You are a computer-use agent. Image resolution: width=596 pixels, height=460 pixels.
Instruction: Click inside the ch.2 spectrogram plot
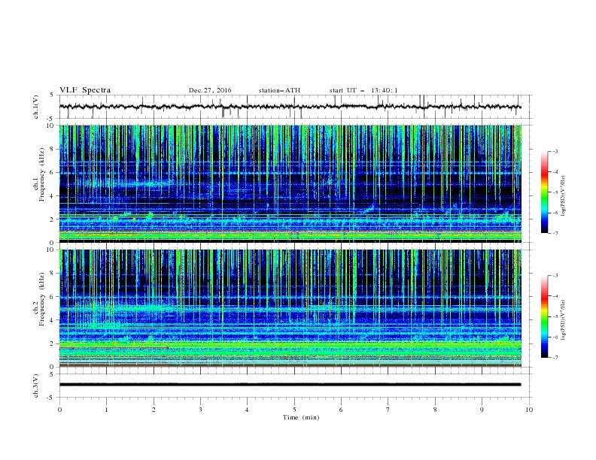[290, 308]
